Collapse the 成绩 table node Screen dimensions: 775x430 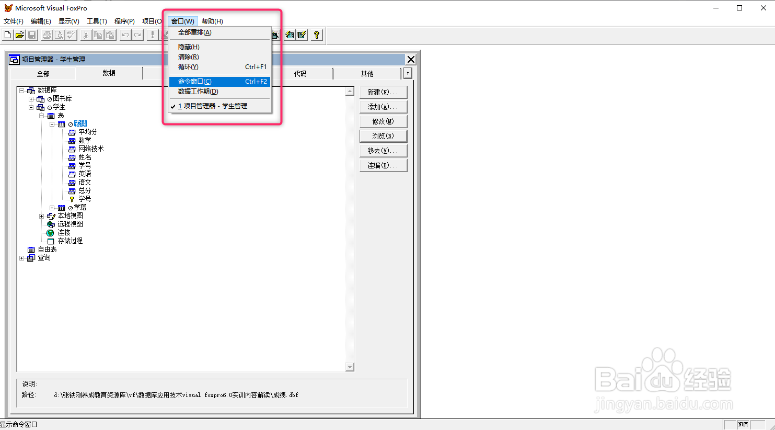click(52, 124)
